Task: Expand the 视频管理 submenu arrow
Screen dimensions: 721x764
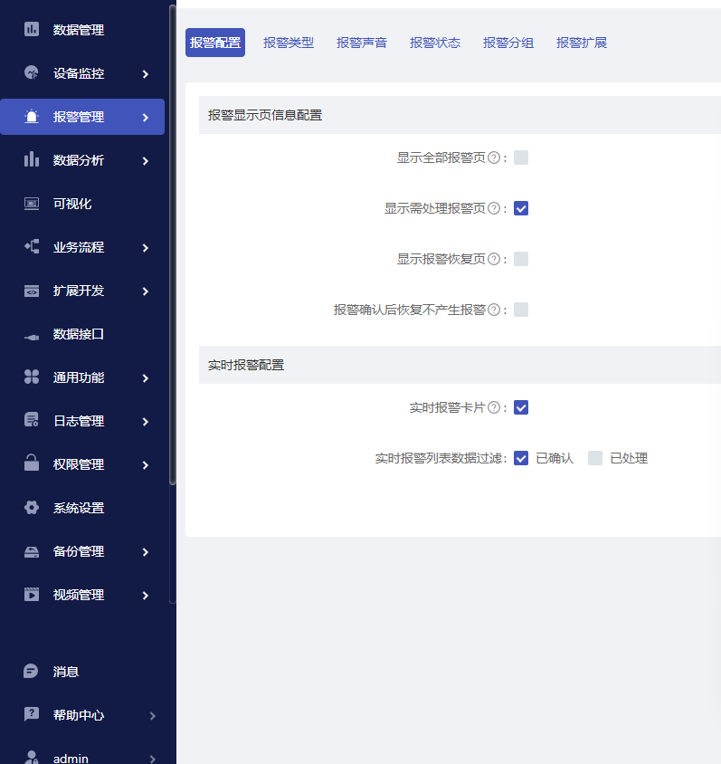Action: pyautogui.click(x=145, y=596)
